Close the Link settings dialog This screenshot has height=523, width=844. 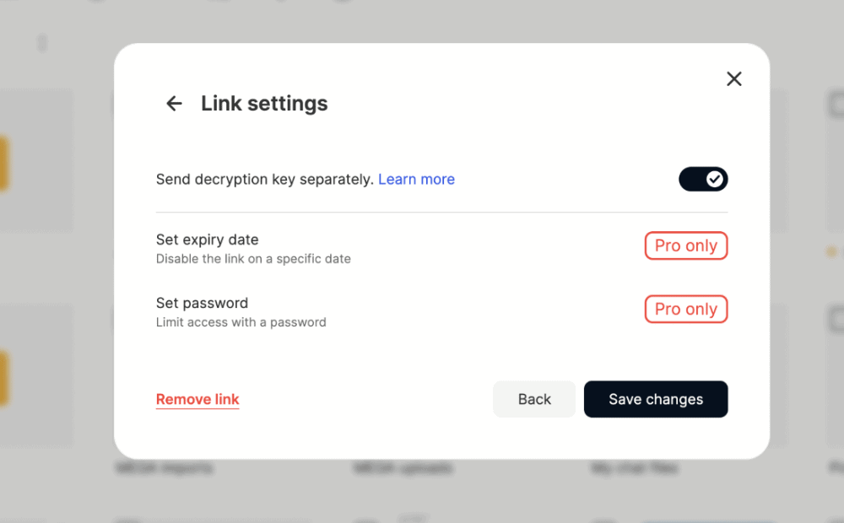coord(734,78)
